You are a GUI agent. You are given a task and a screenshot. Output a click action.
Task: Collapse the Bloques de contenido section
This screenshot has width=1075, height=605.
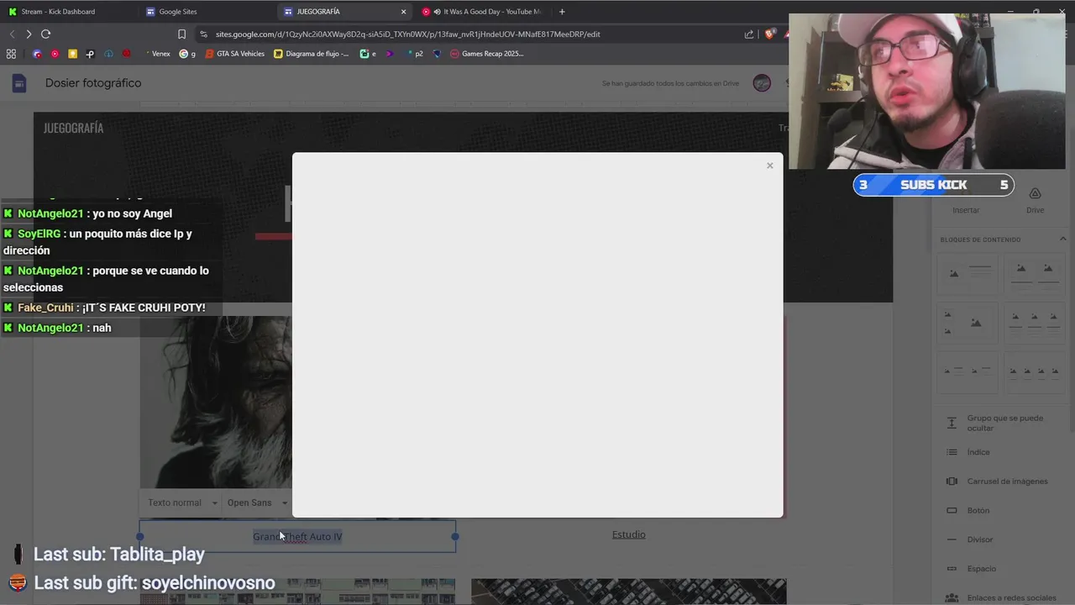point(1062,239)
